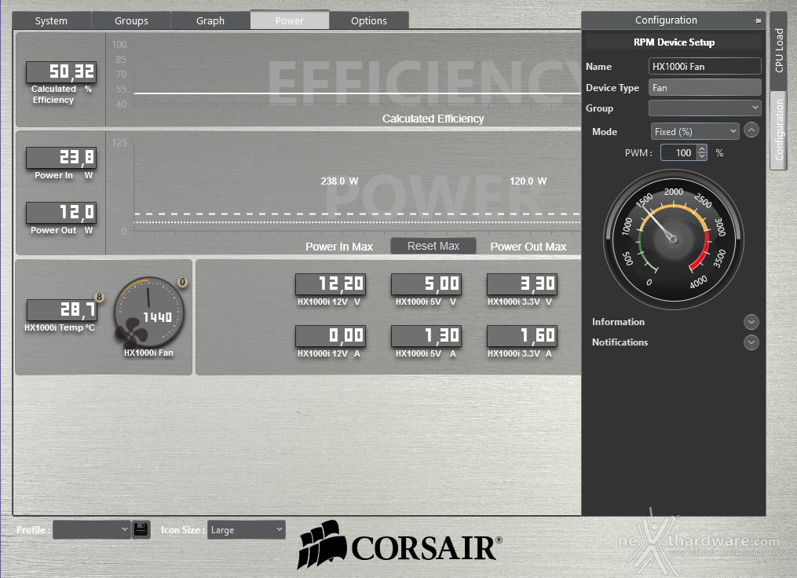The height and width of the screenshot is (578, 797).
Task: Click the HX1000i 5V amperage readout 1,30
Action: click(x=426, y=335)
